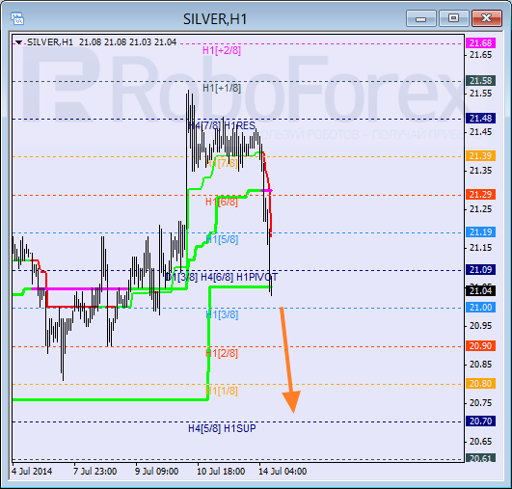Close the SILVER,H1 chart window
This screenshot has height=489, width=512.
pyautogui.click(x=487, y=18)
